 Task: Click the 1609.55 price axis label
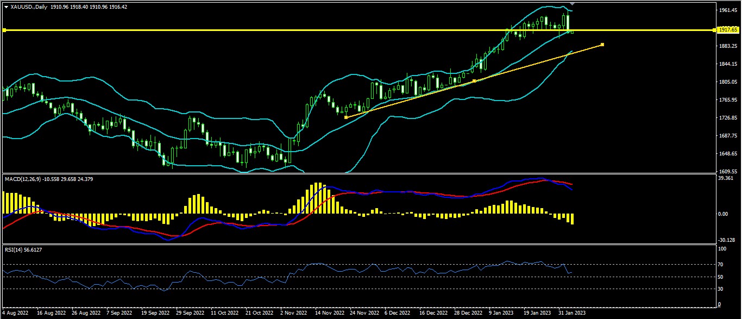725,171
